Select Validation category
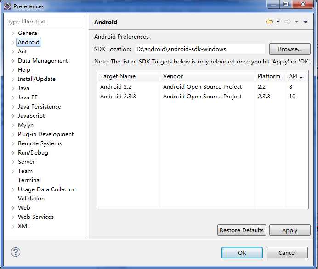318x269 pixels. (31, 199)
